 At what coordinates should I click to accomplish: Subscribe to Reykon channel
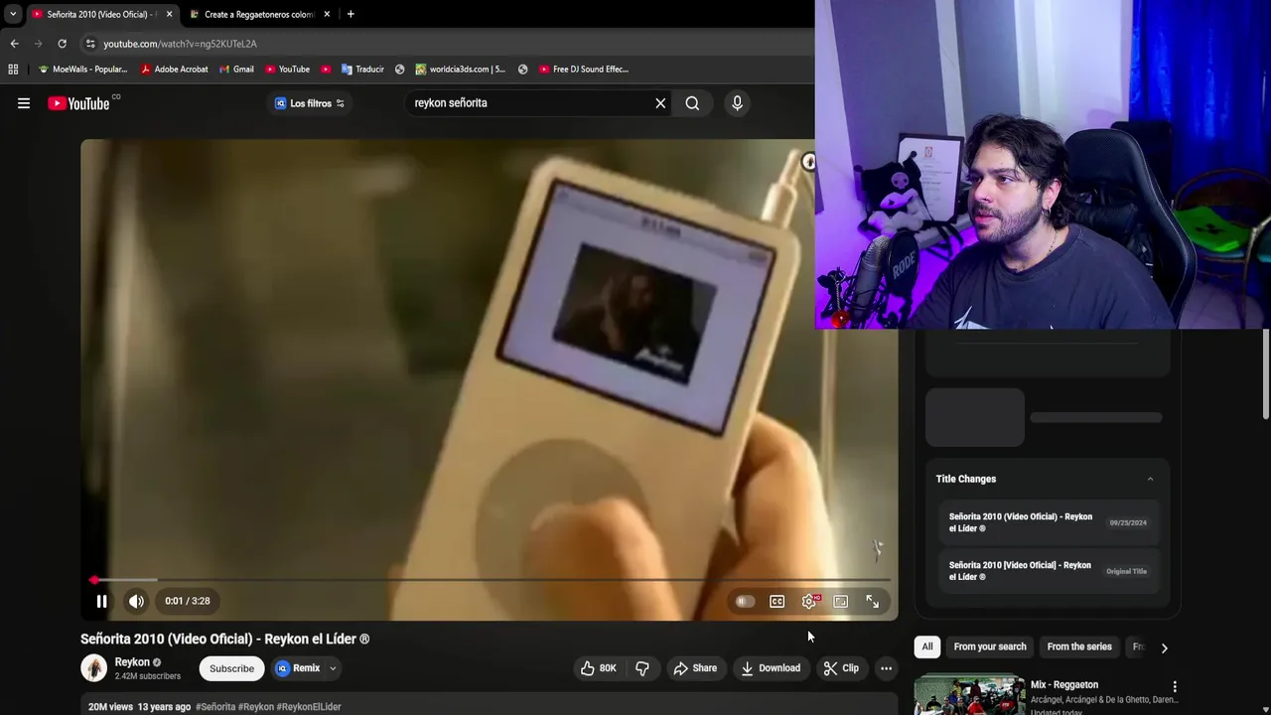[231, 668]
